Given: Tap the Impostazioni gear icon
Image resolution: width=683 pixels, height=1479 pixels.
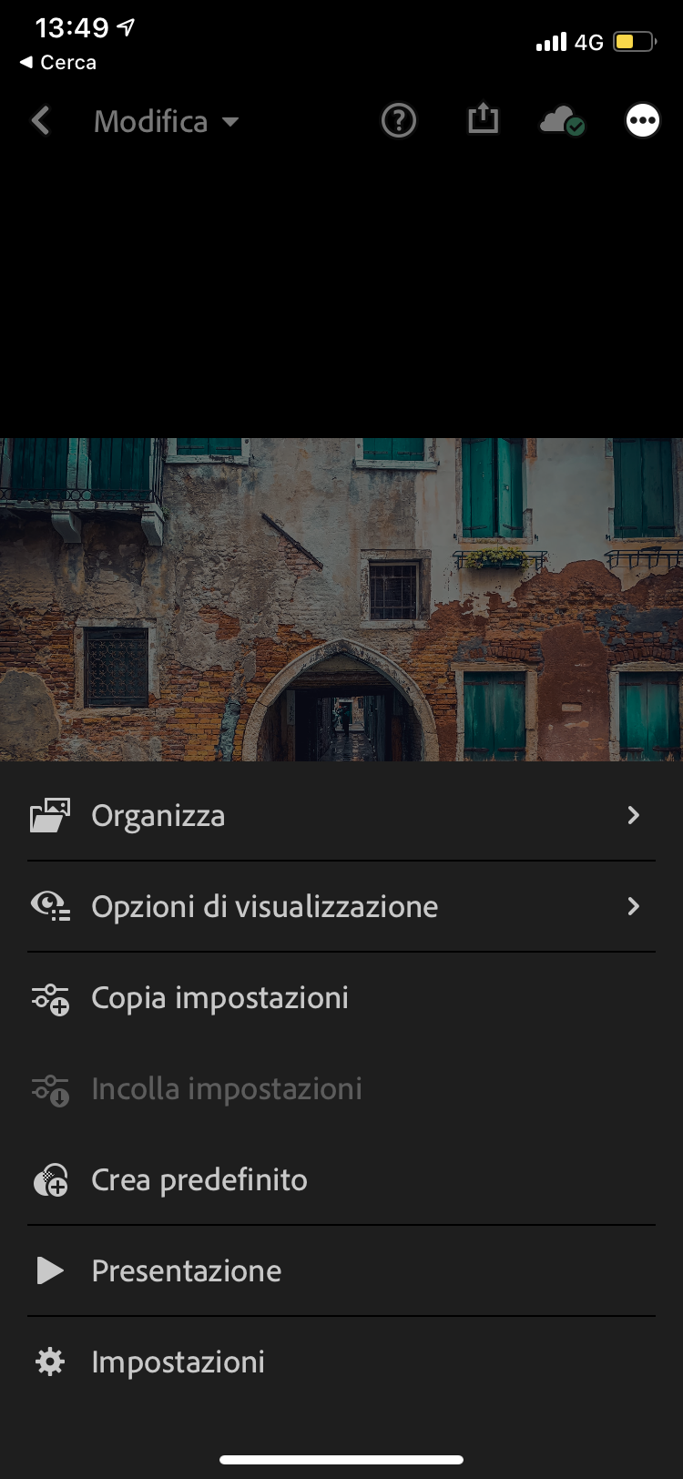Looking at the screenshot, I should pyautogui.click(x=50, y=1362).
